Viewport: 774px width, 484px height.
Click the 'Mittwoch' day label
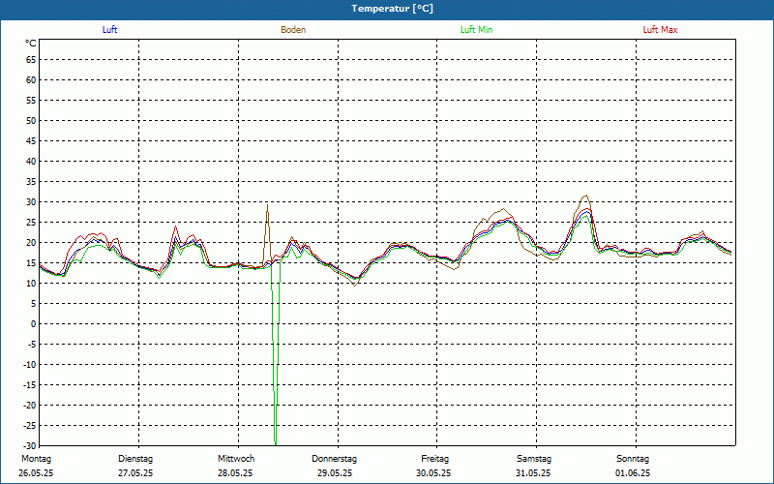click(236, 459)
